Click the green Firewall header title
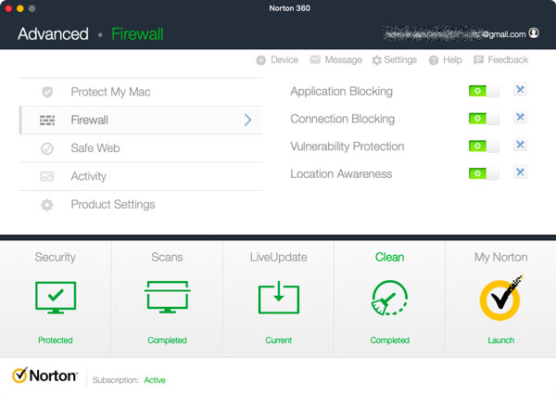This screenshot has width=556, height=395. (x=137, y=34)
